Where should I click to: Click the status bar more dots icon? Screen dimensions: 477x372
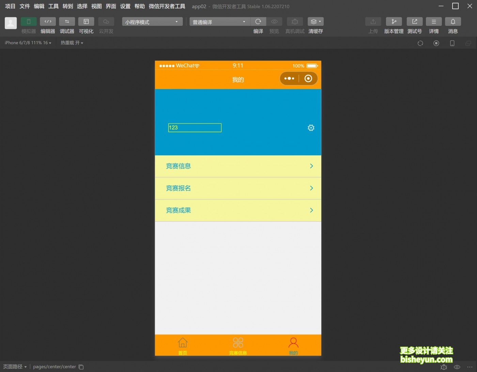pyautogui.click(x=470, y=367)
